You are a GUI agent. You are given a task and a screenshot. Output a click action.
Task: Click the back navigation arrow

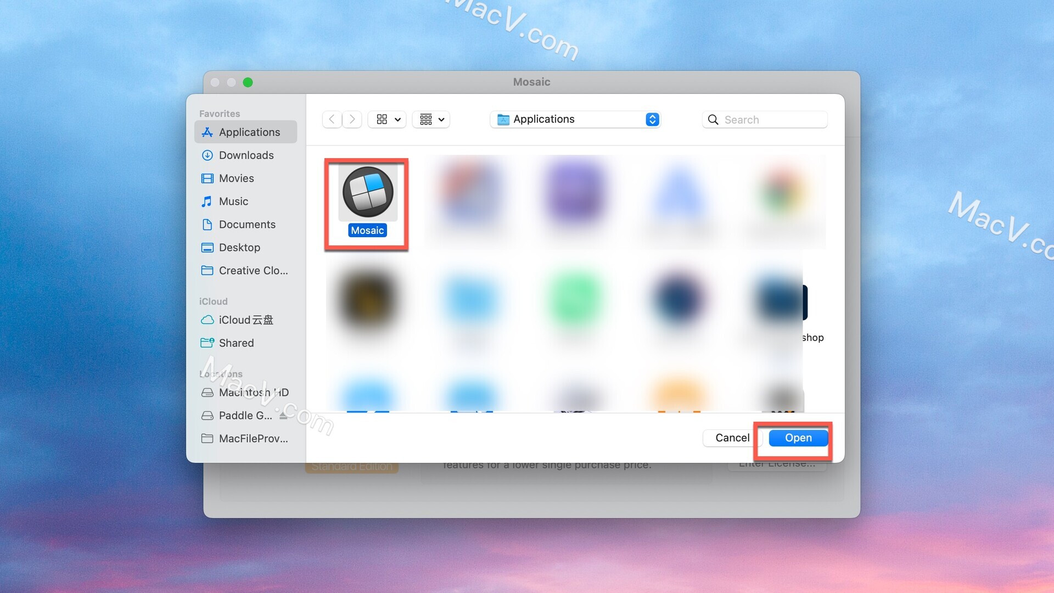click(331, 120)
